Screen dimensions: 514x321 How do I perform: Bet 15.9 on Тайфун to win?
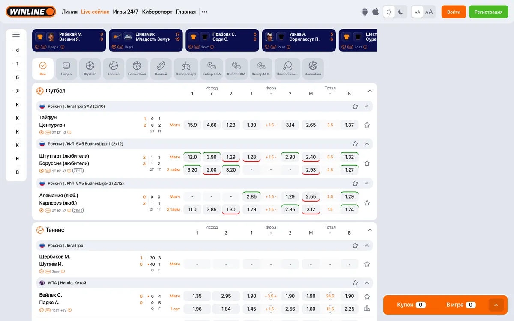tap(192, 125)
